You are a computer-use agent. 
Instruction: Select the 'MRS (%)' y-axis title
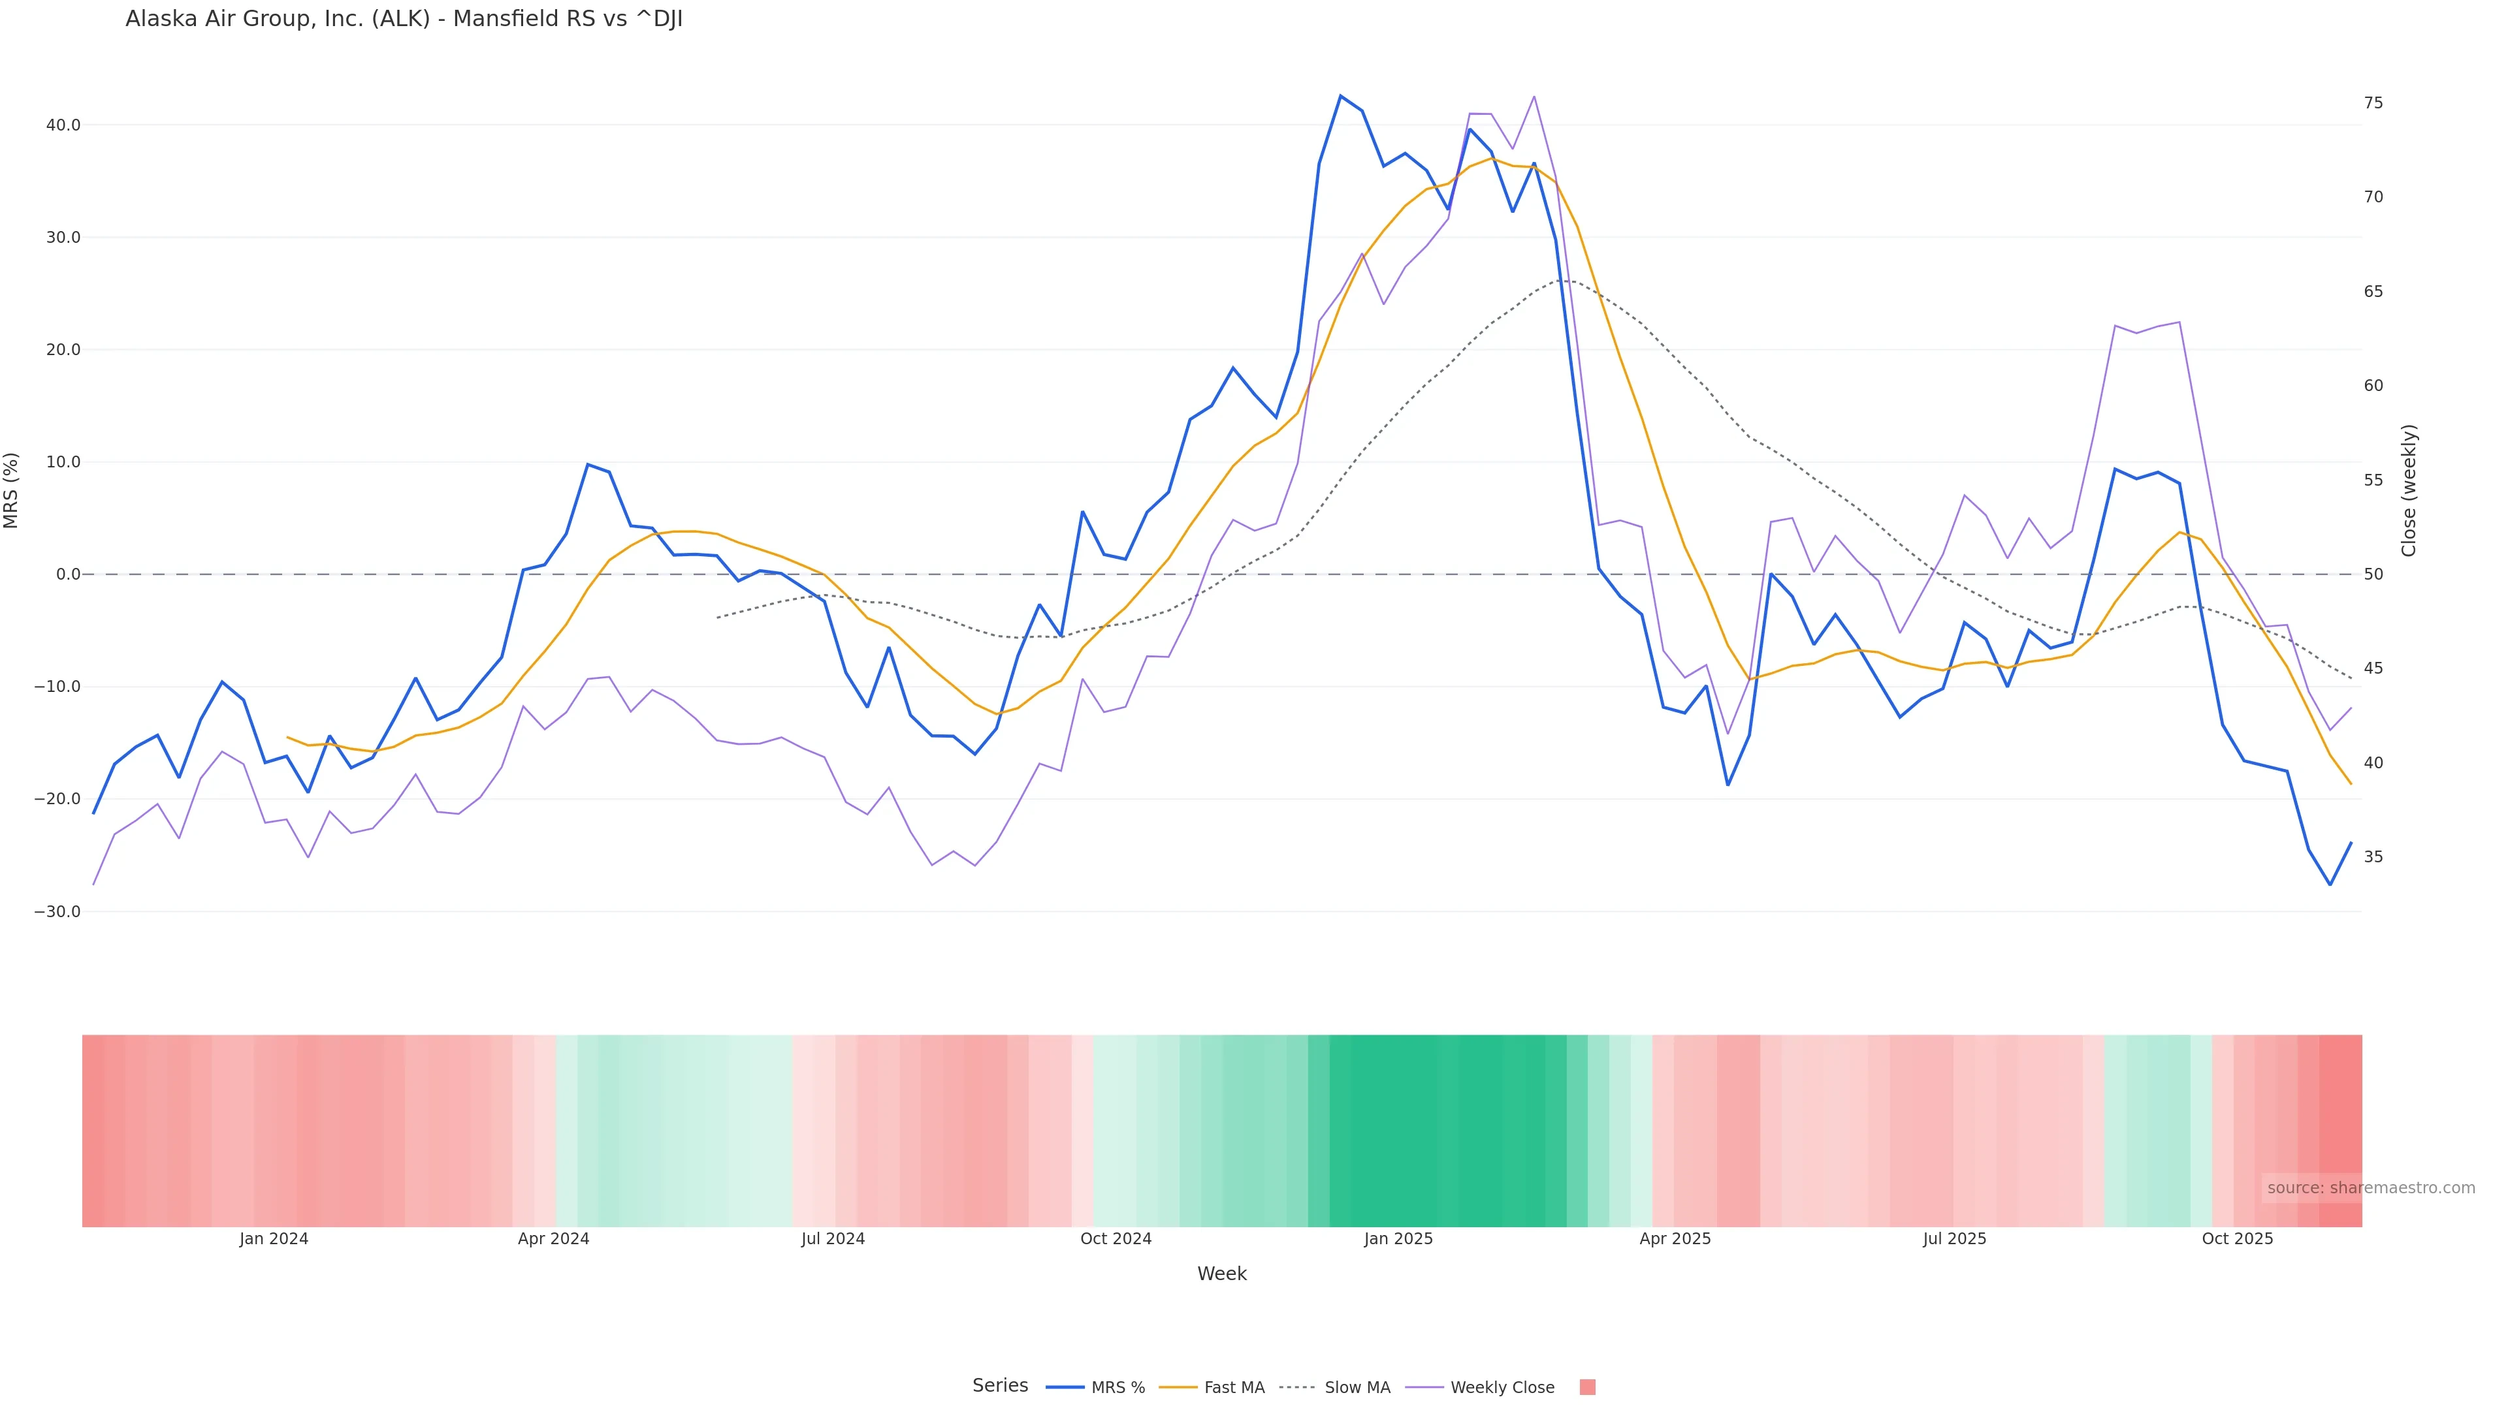[x=12, y=490]
